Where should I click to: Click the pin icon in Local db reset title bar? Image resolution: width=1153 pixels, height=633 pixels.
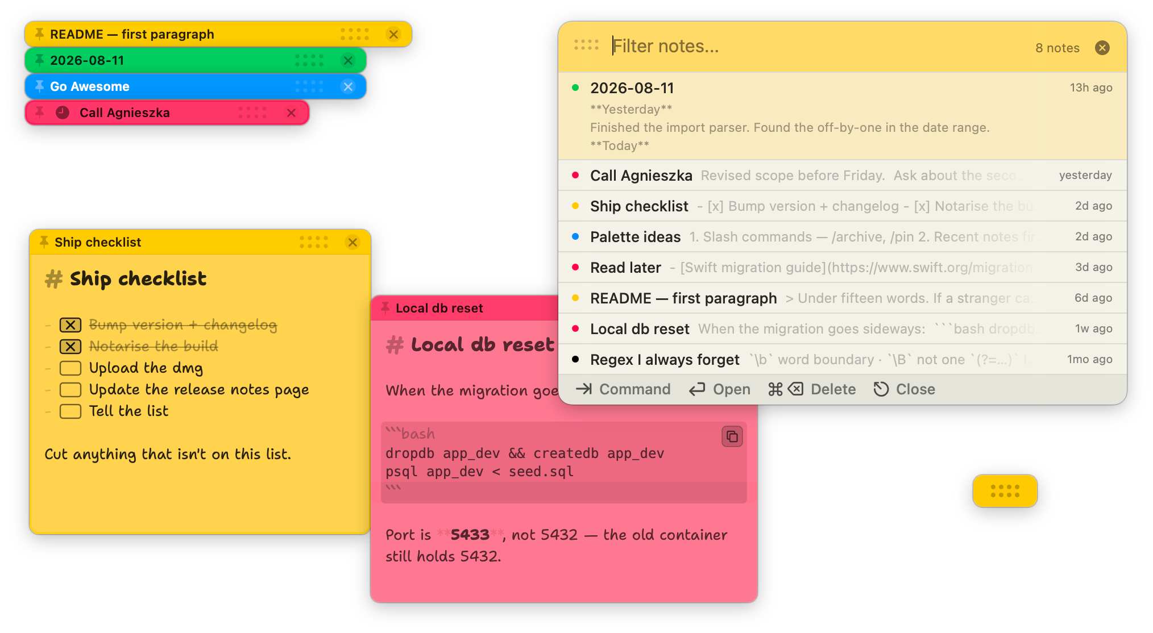[x=385, y=308]
